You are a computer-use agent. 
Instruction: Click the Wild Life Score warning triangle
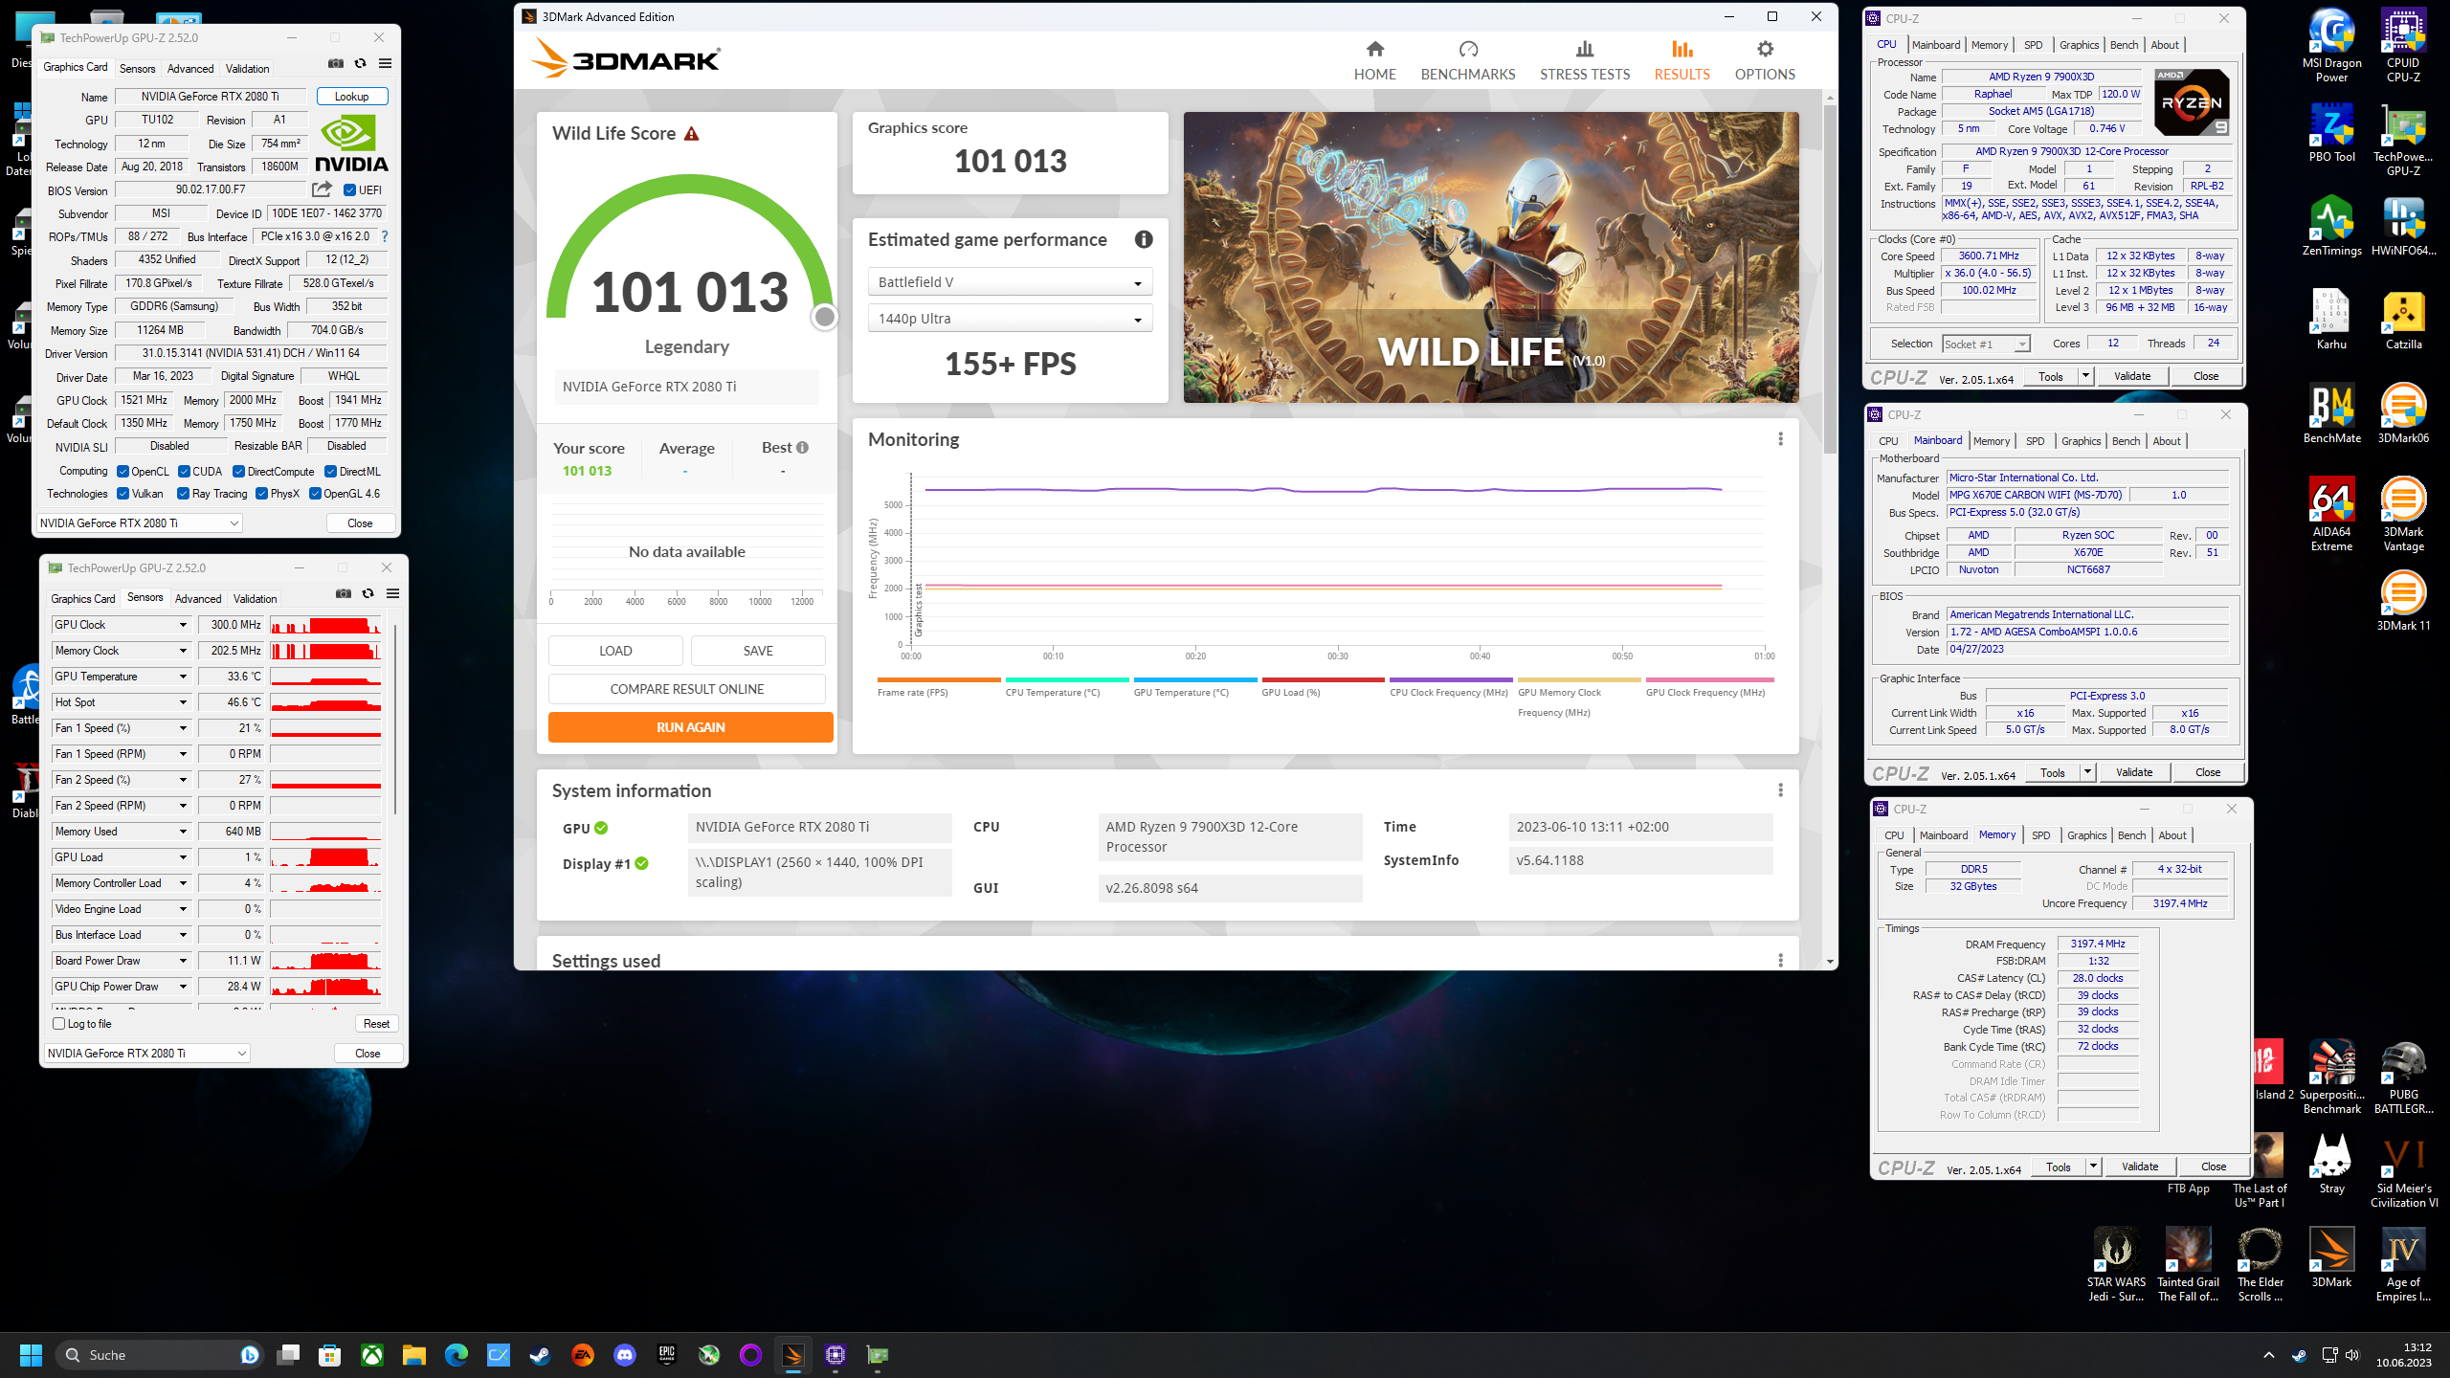click(691, 134)
